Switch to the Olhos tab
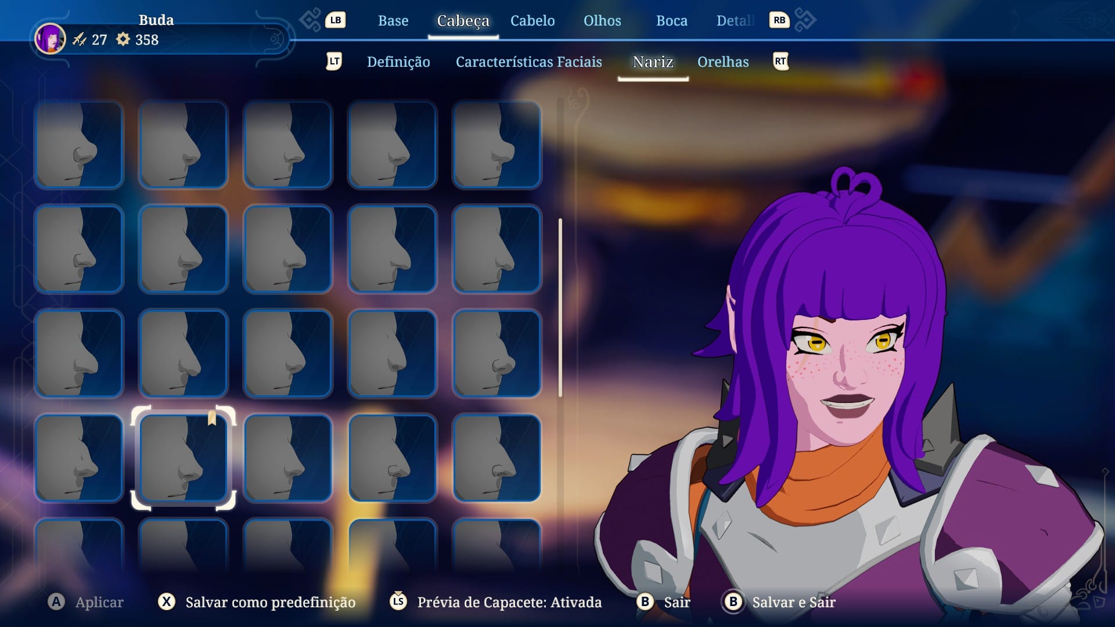This screenshot has height=627, width=1115. tap(602, 21)
